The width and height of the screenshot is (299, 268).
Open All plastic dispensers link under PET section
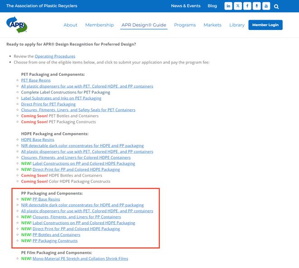(87, 86)
